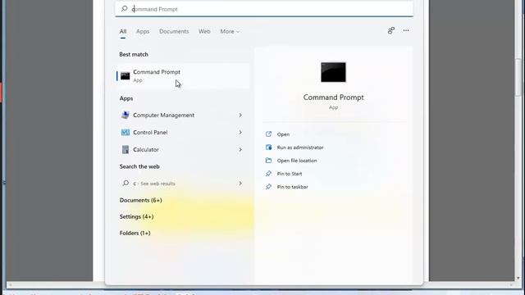Image resolution: width=525 pixels, height=295 pixels.
Task: Switch to the Documents tab
Action: 174,31
